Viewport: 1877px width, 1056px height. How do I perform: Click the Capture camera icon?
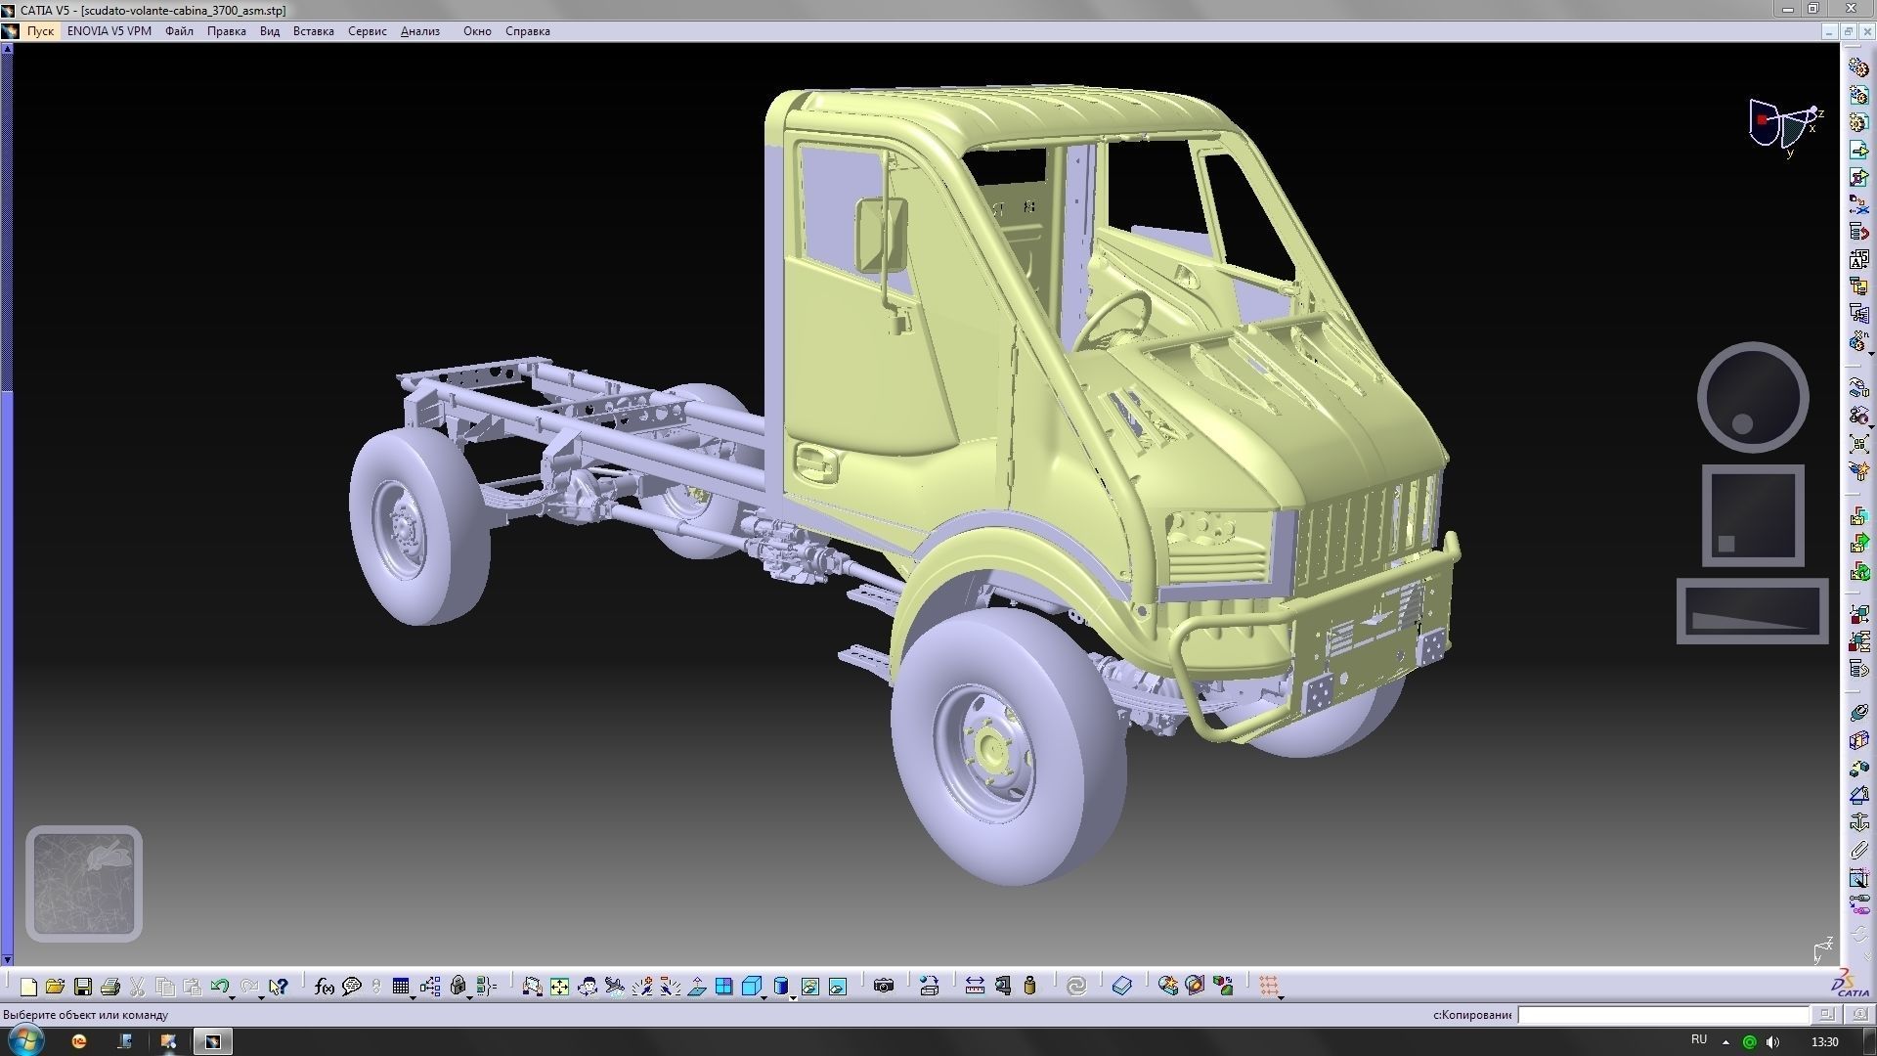(884, 986)
